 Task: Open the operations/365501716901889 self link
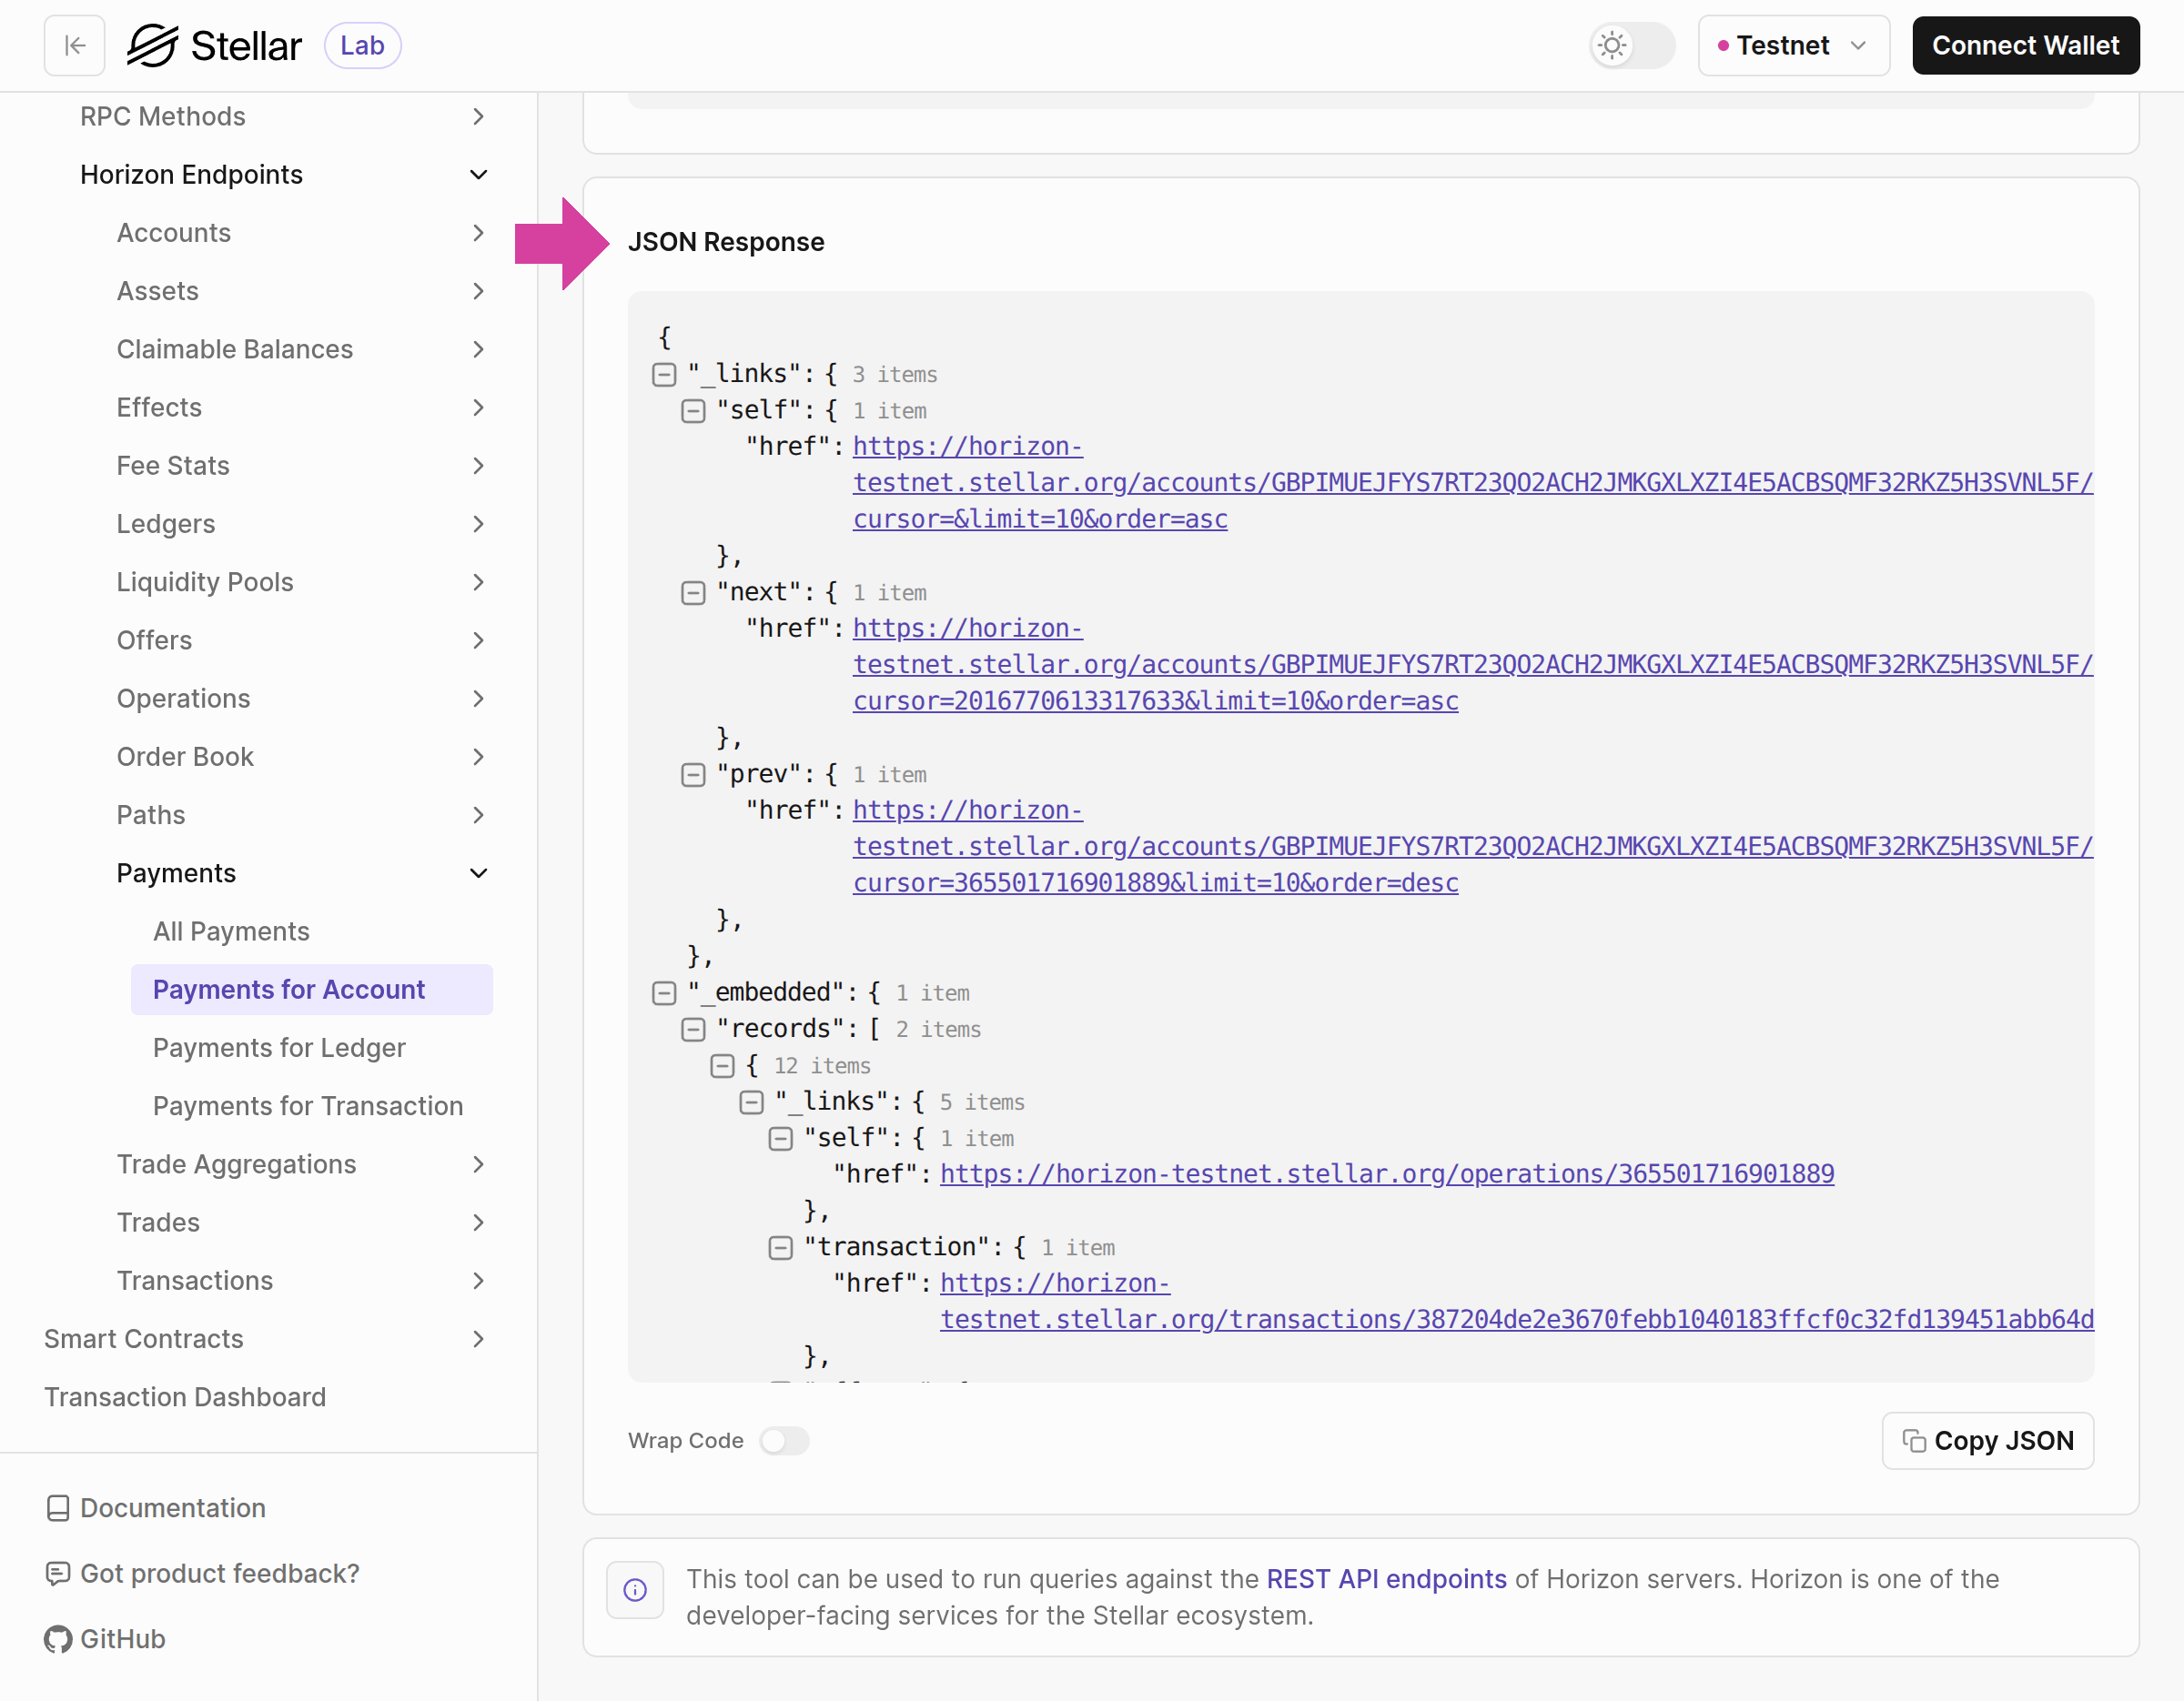[x=1386, y=1174]
